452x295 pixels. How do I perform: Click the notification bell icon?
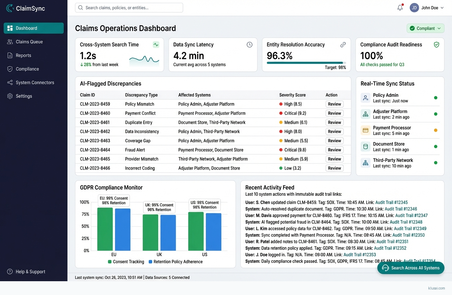tap(400, 8)
